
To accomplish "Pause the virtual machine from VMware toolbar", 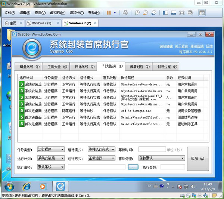I will 109,13.
